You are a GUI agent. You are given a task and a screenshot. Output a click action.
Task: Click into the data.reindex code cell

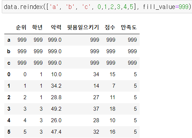point(97,7)
